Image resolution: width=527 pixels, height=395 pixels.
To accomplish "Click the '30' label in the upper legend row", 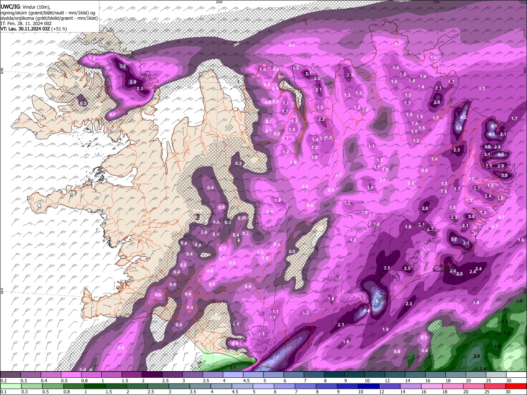I will (x=509, y=381).
